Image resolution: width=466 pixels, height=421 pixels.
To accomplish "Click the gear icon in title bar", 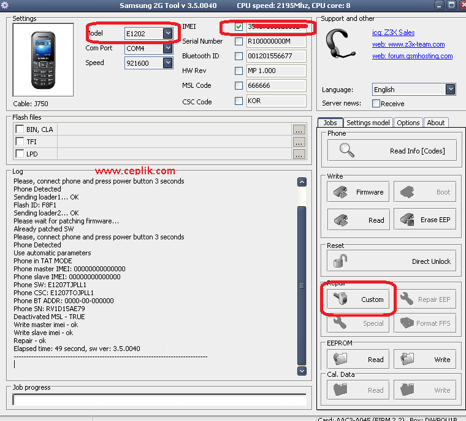I will tap(5, 5).
